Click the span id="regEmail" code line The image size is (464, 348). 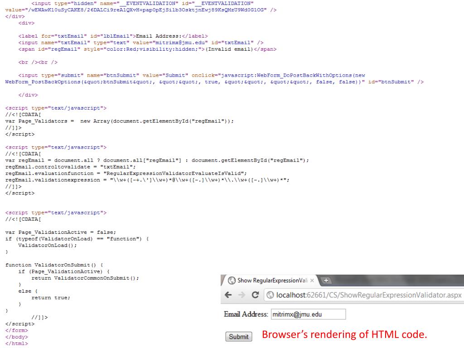(147, 49)
